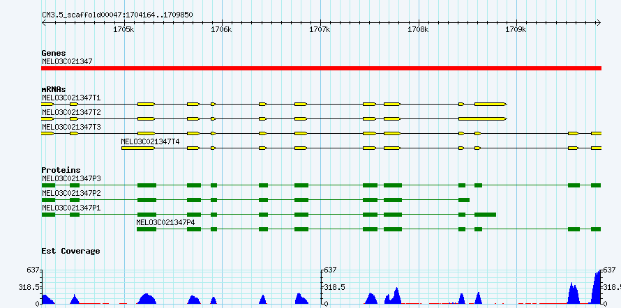
Task: Open transcript label MELO3C021347T2
Action: point(71,112)
